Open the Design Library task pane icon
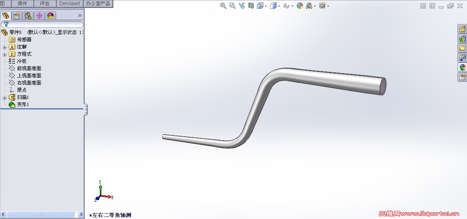This screenshot has width=467, height=219. coord(462,39)
